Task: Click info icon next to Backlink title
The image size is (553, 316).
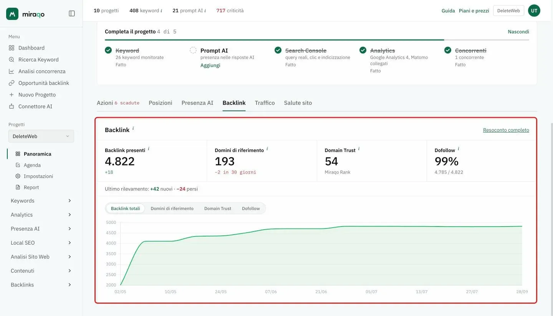Action: coord(133,128)
